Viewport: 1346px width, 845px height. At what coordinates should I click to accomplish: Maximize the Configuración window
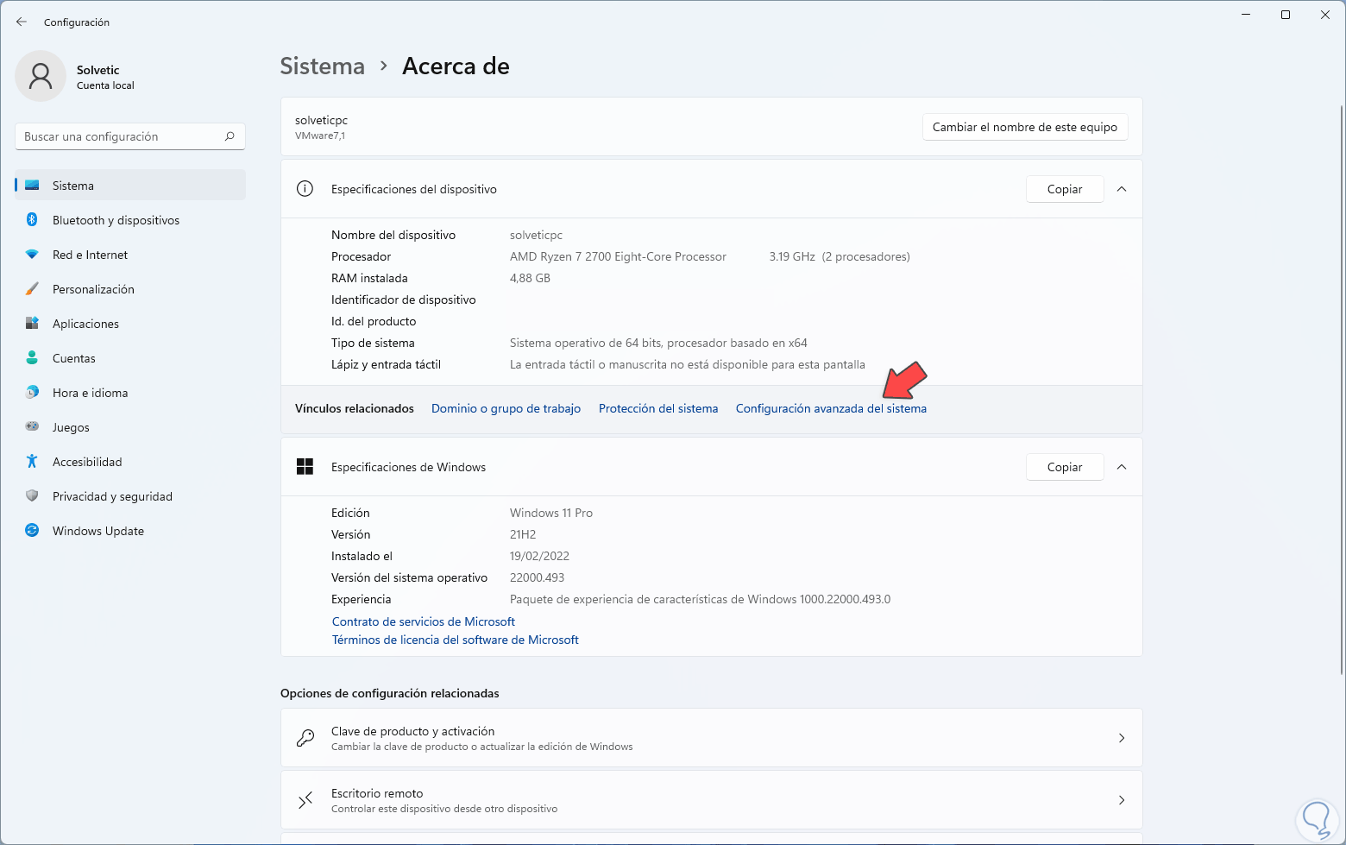(1286, 15)
